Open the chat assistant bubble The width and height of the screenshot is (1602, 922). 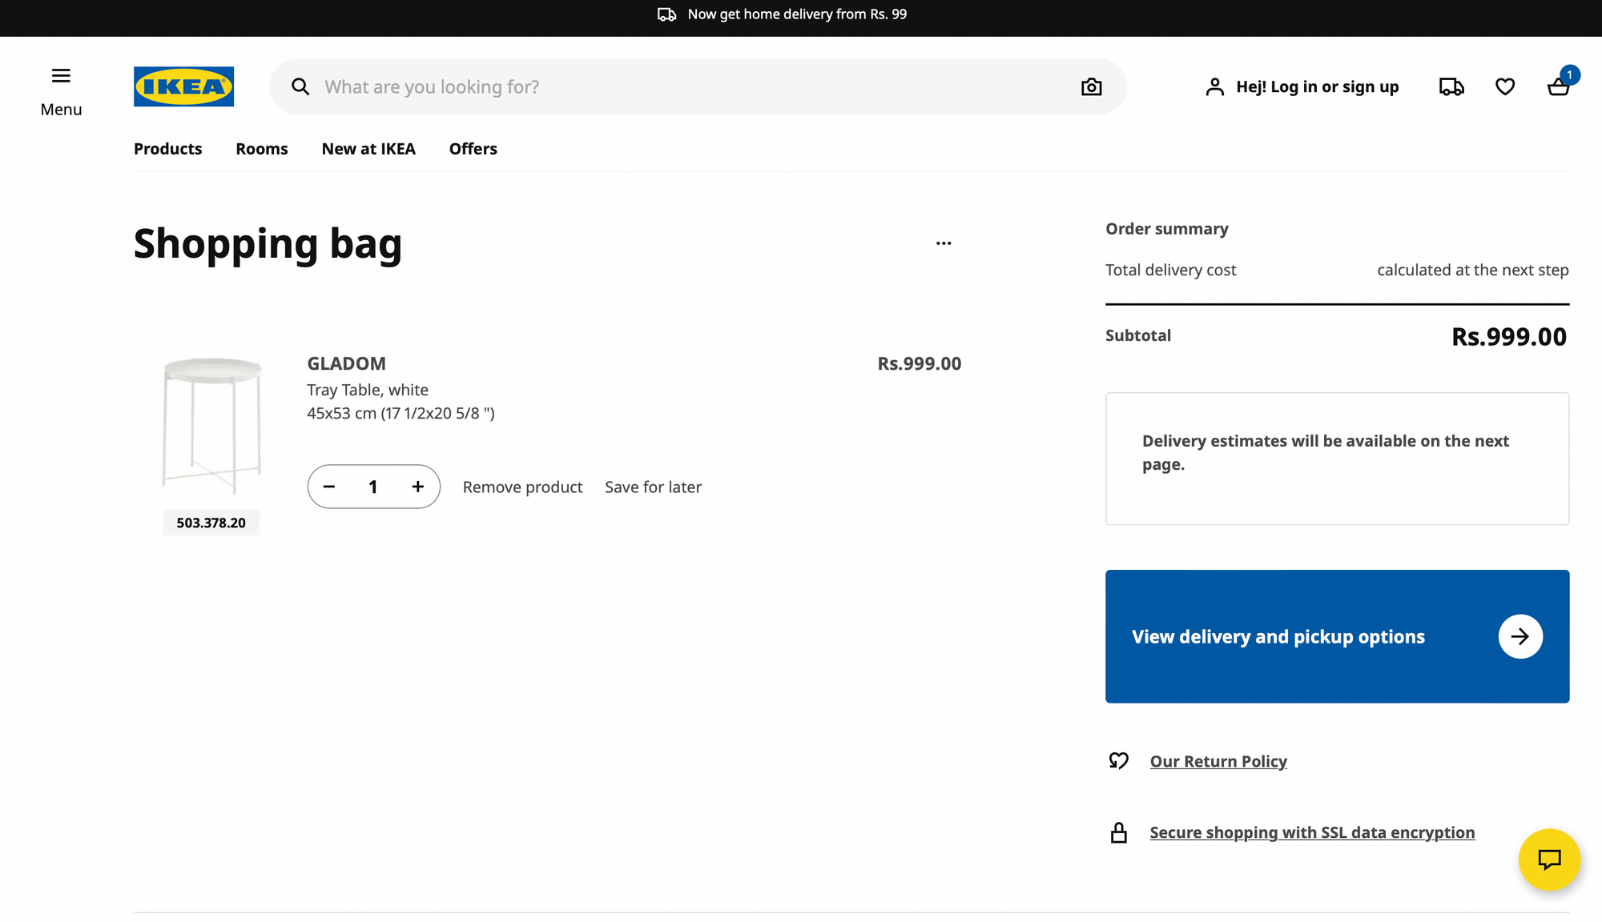click(1550, 860)
